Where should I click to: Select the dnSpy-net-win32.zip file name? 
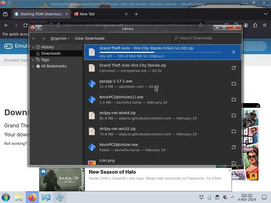coord(117,129)
